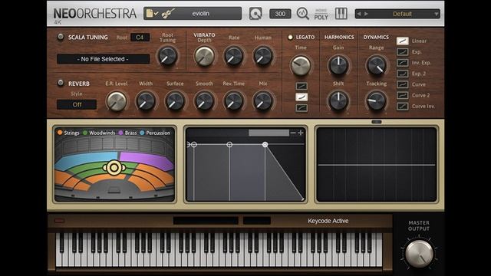Click the stage position target marker
The width and height of the screenshot is (491, 276).
(x=114, y=168)
